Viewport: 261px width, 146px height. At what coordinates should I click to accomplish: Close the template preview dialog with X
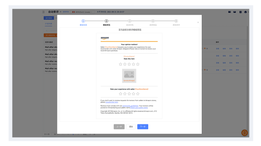tap(198, 22)
